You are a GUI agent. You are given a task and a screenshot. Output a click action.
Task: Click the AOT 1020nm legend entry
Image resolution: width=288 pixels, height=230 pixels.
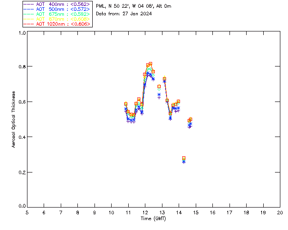point(57,24)
